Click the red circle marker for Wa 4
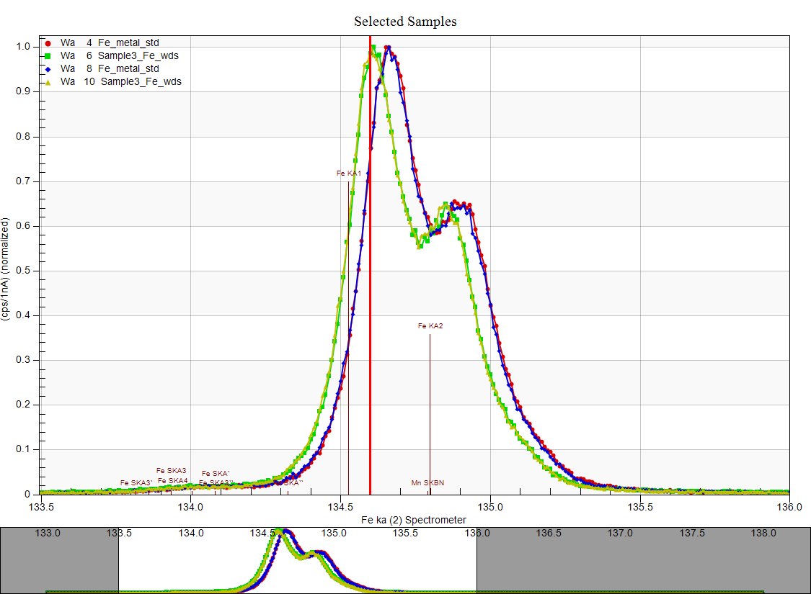Image resolution: width=811 pixels, height=594 pixels. click(48, 42)
